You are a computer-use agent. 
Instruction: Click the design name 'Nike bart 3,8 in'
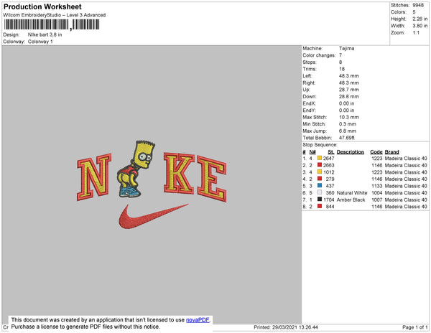coord(45,35)
